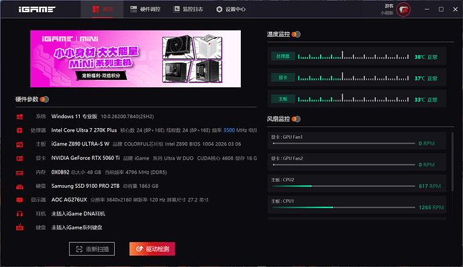Click the 重新扫描 rescan button
Viewport: 463px width, 267px height.
[x=92, y=249]
